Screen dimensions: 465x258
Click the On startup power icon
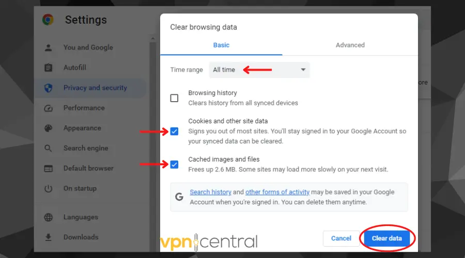click(48, 188)
